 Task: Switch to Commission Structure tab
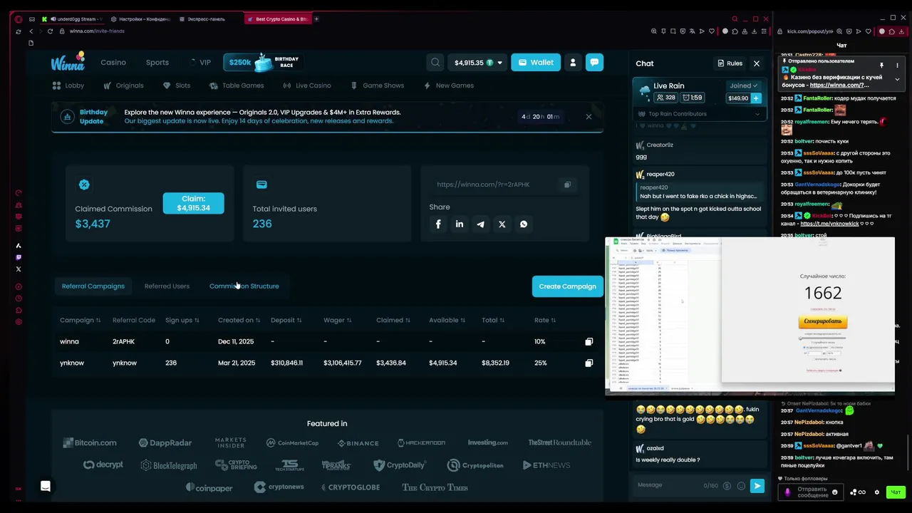[244, 286]
